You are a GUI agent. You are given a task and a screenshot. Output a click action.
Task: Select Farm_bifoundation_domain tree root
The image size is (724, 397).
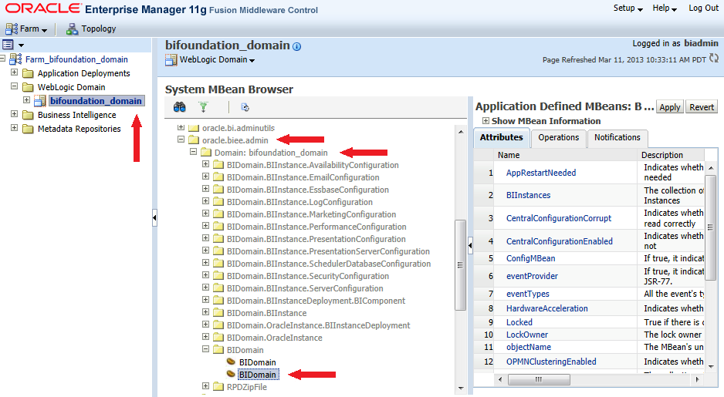(x=76, y=59)
